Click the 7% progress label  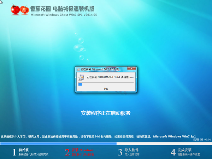106,89
